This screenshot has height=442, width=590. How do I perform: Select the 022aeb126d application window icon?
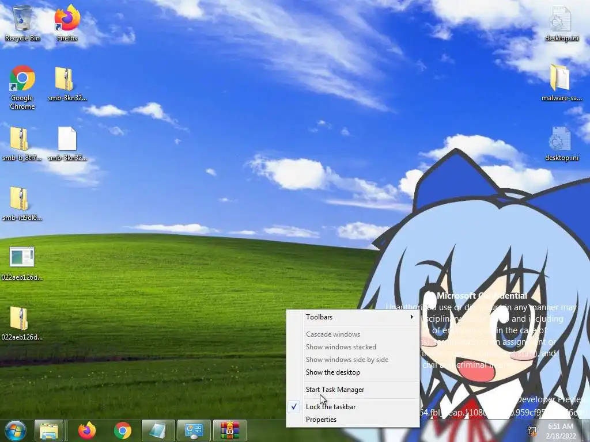pos(22,263)
